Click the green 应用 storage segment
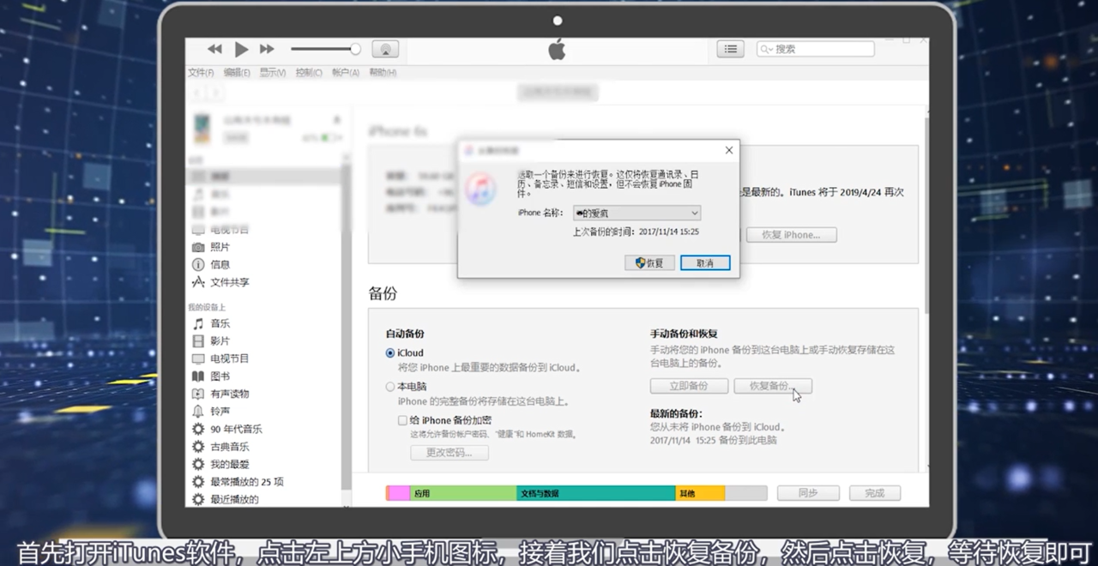 463,493
